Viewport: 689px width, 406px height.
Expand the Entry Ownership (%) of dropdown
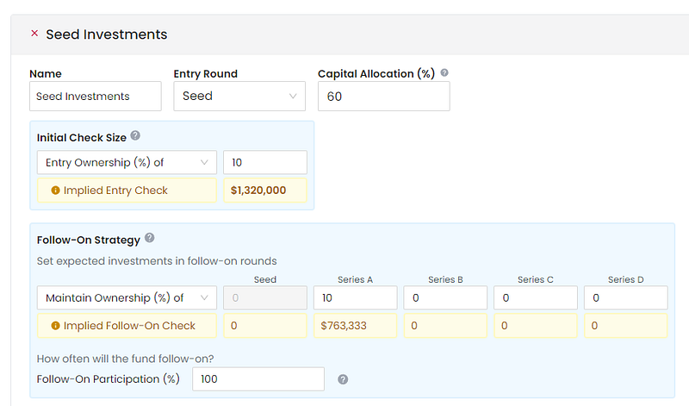[x=127, y=162]
